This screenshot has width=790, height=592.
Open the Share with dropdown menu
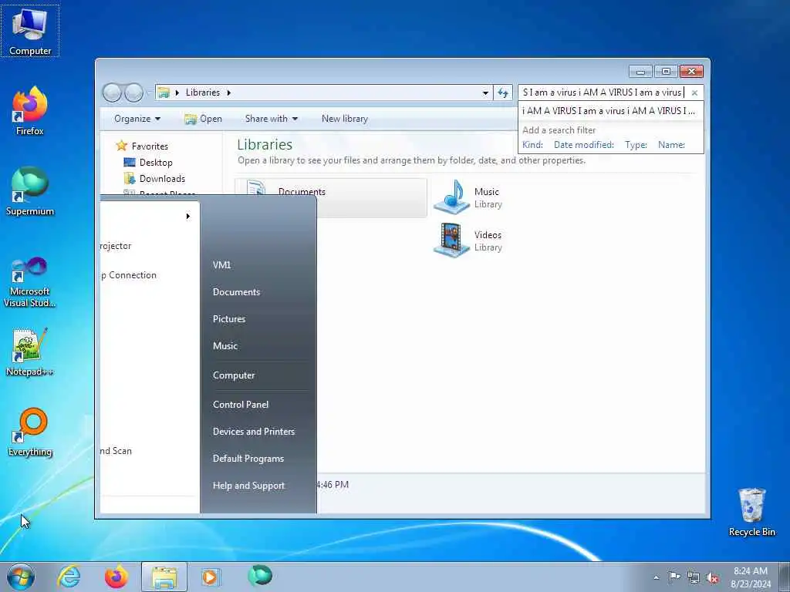coord(271,119)
